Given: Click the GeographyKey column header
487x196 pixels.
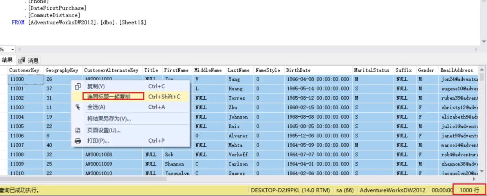Looking at the screenshot, I should point(62,70).
